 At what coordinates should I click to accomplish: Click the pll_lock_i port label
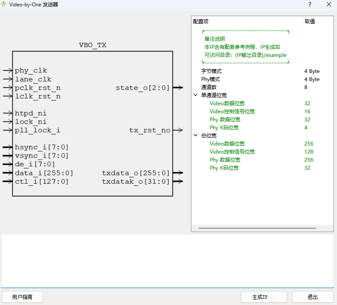click(x=38, y=130)
